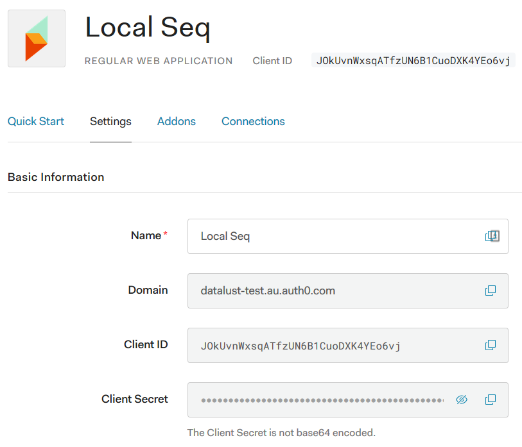522x447 pixels.
Task: Click the REGULAR WEB APPLICATION label
Action: (159, 61)
